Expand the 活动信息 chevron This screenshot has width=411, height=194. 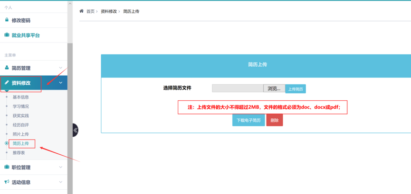tap(60, 182)
